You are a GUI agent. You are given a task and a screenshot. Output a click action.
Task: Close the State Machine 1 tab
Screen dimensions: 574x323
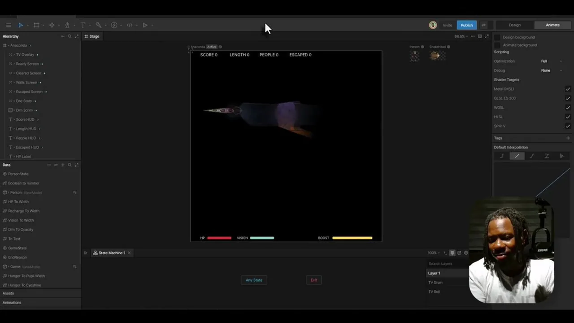(129, 253)
